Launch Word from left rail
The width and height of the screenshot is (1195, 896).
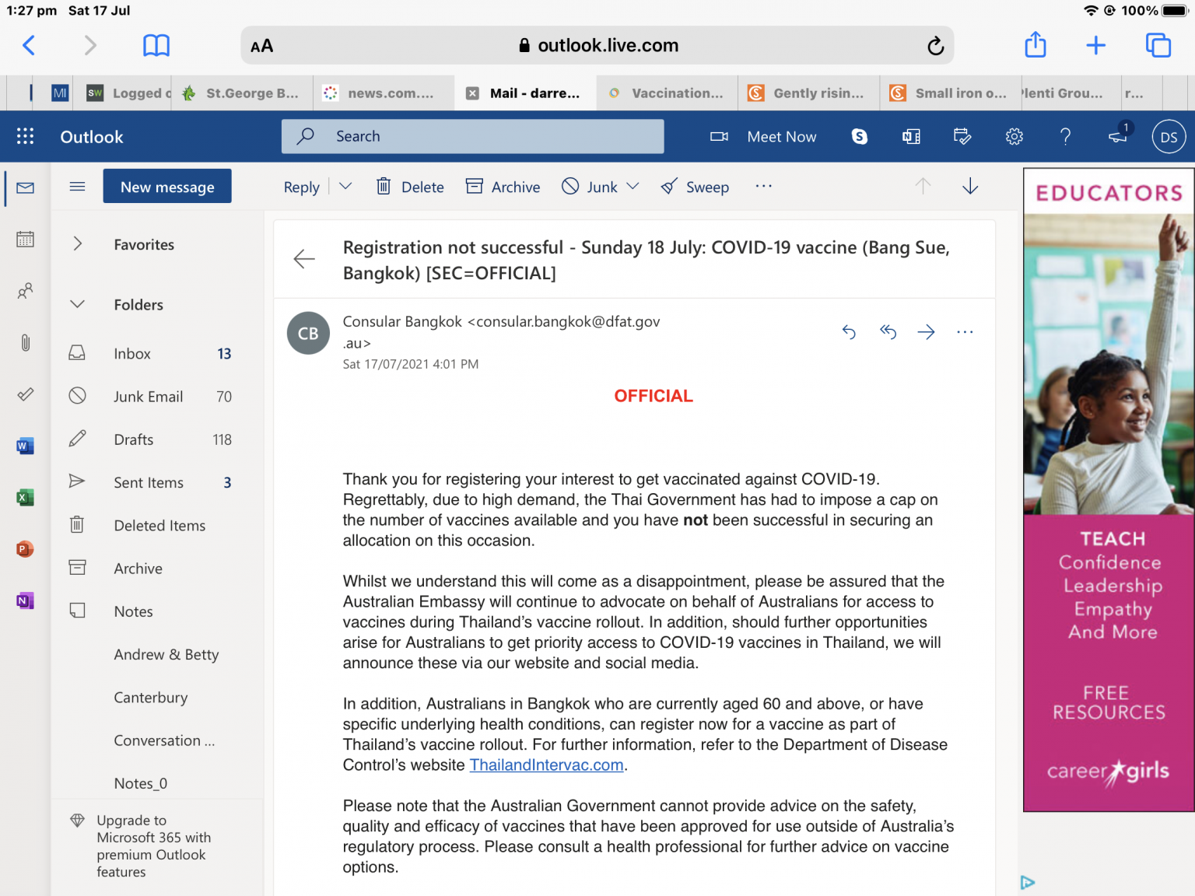point(25,446)
